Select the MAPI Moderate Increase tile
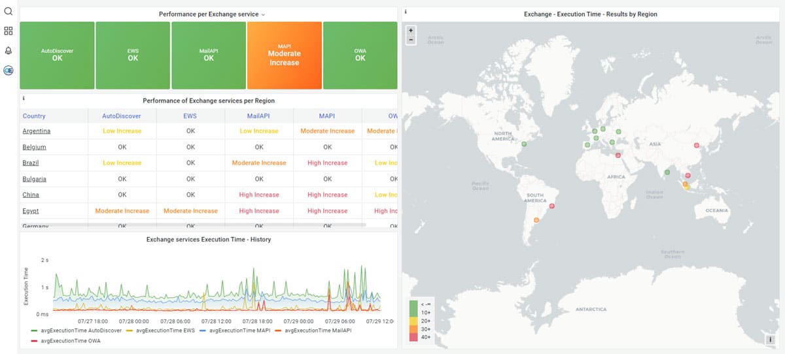 [285, 55]
